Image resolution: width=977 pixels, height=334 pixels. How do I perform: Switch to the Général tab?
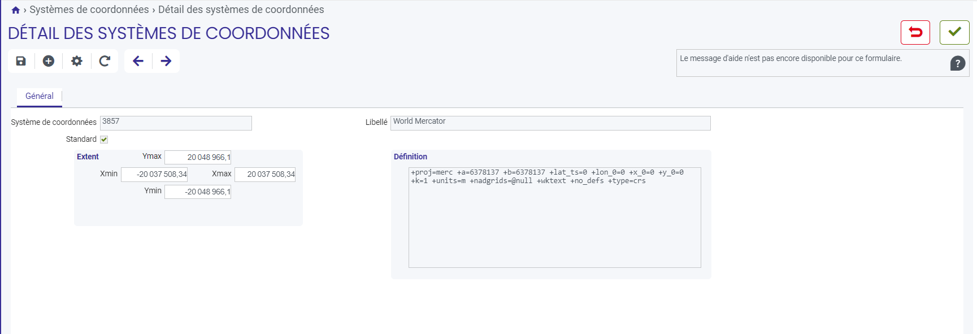point(40,97)
